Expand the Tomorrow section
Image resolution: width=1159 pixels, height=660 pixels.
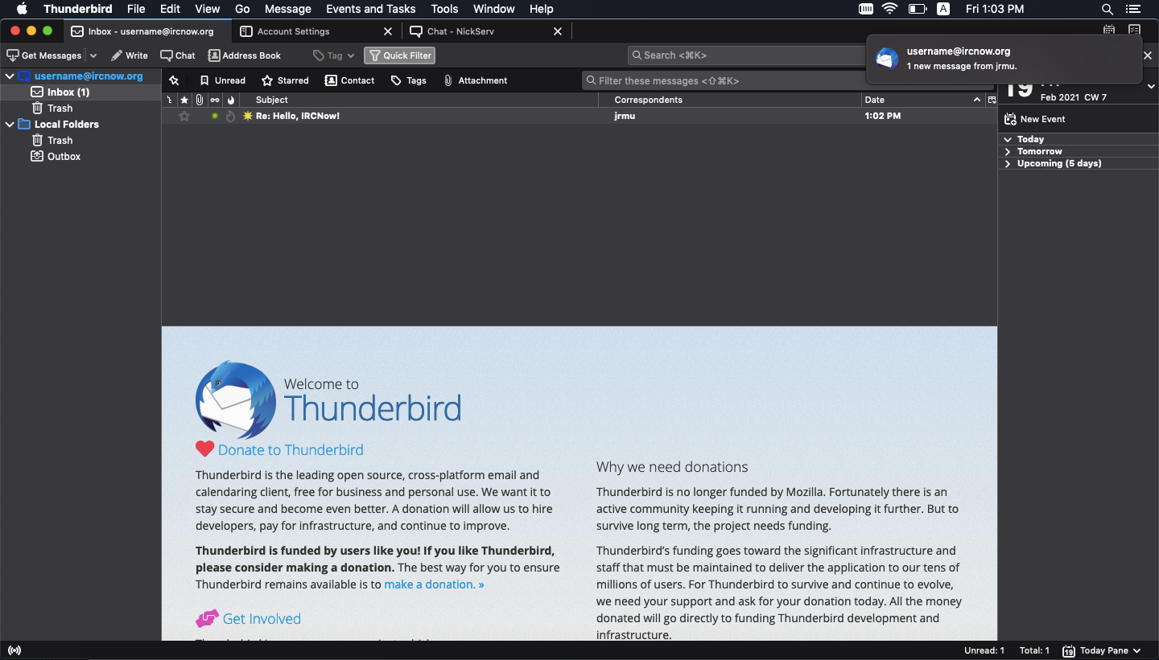1008,151
